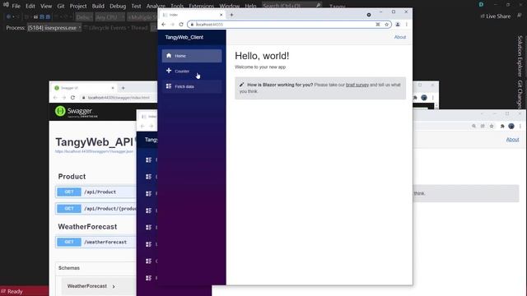This screenshot has height=296, width=527.
Task: Open the Debug configuration dropdown
Action: pos(84,16)
